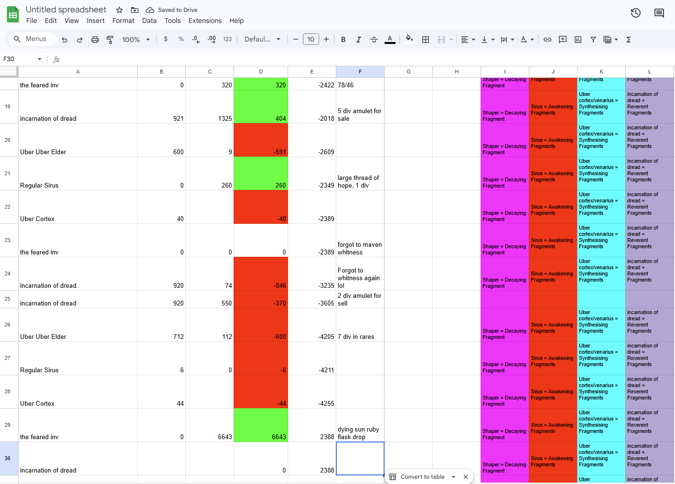Open the Data menu

150,21
